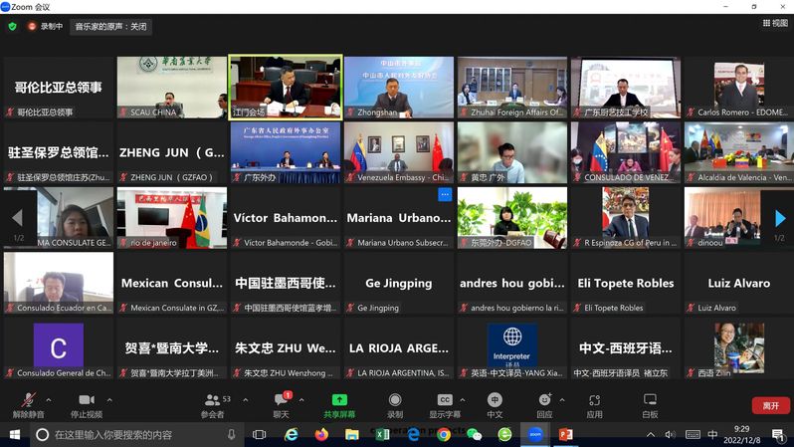The image size is (794, 447).
Task: Expand video options arrow beside 停止视频
Action: pyautogui.click(x=109, y=399)
